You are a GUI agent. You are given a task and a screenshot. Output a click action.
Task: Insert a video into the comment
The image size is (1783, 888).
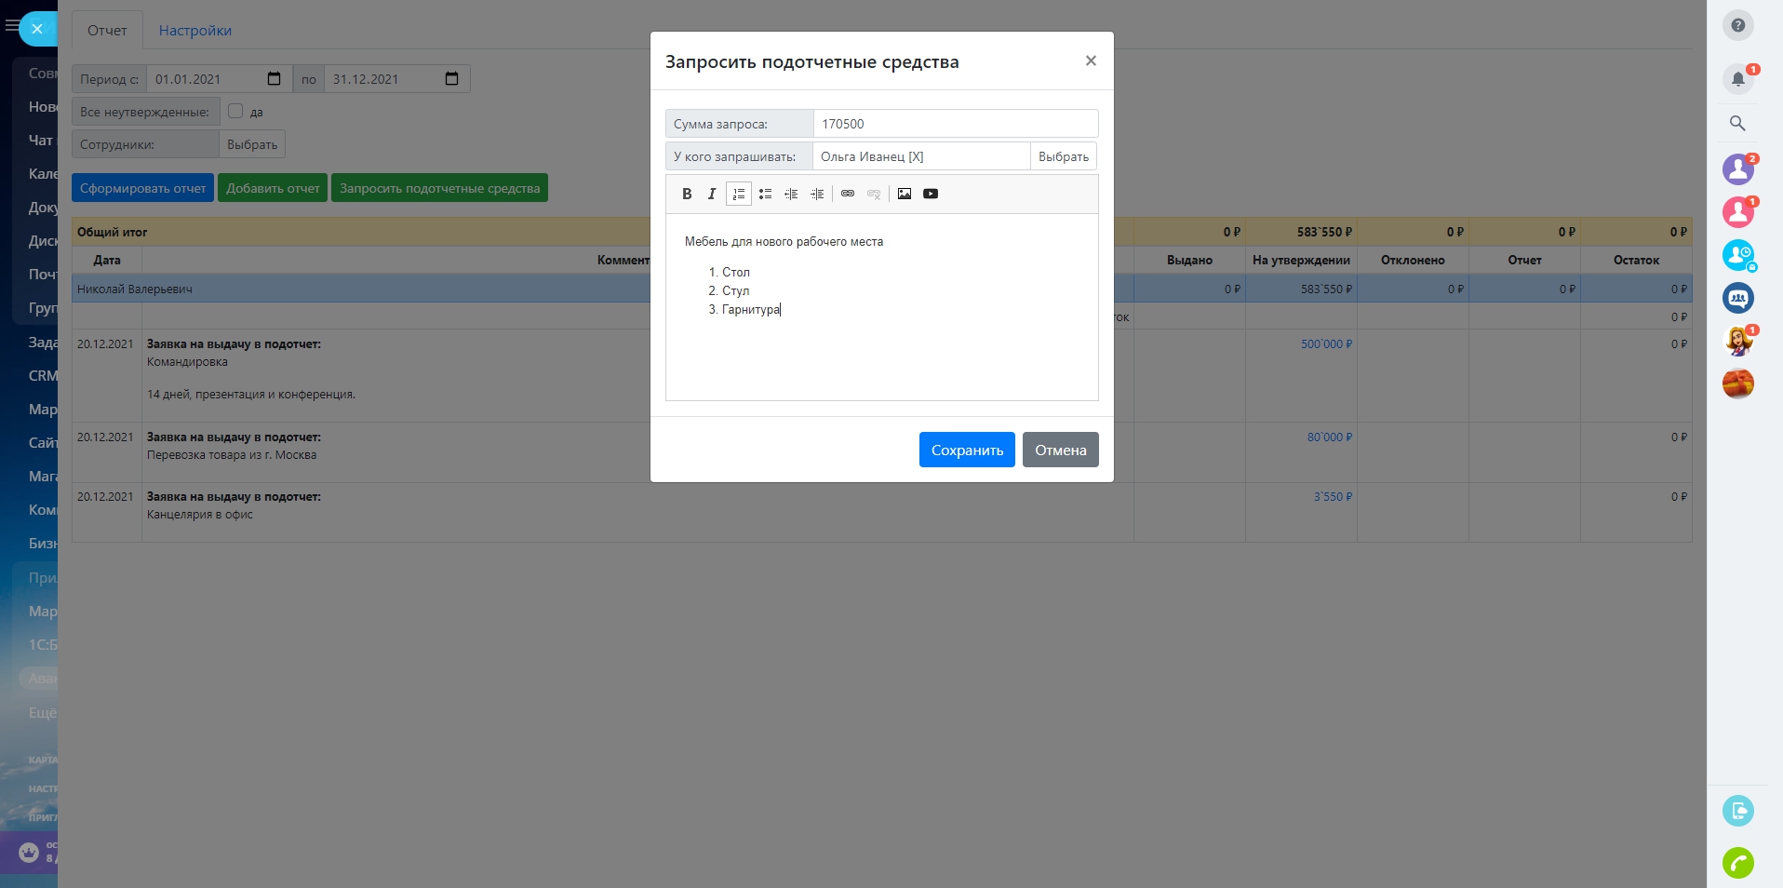(x=931, y=194)
